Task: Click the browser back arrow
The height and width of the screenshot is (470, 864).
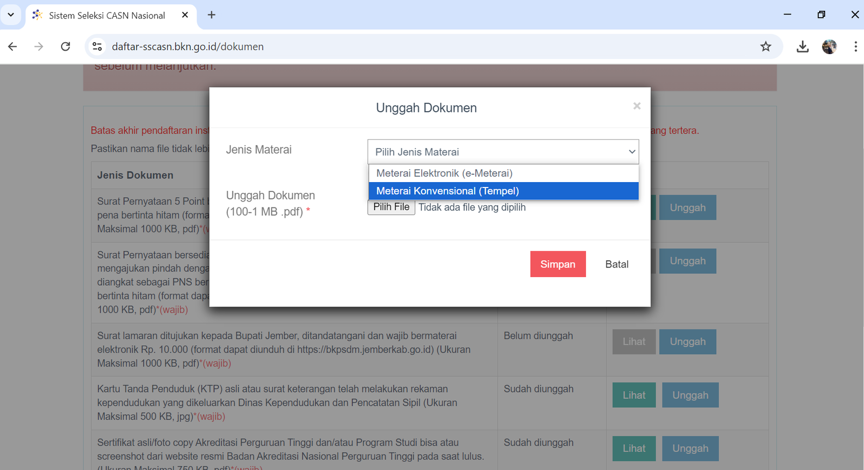Action: pos(12,46)
